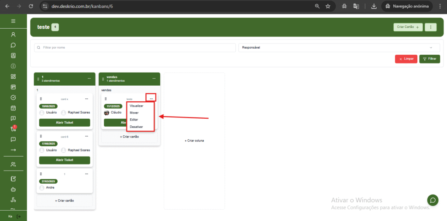Open the calendar icon in sidebar
This screenshot has width=447, height=221.
[13, 108]
